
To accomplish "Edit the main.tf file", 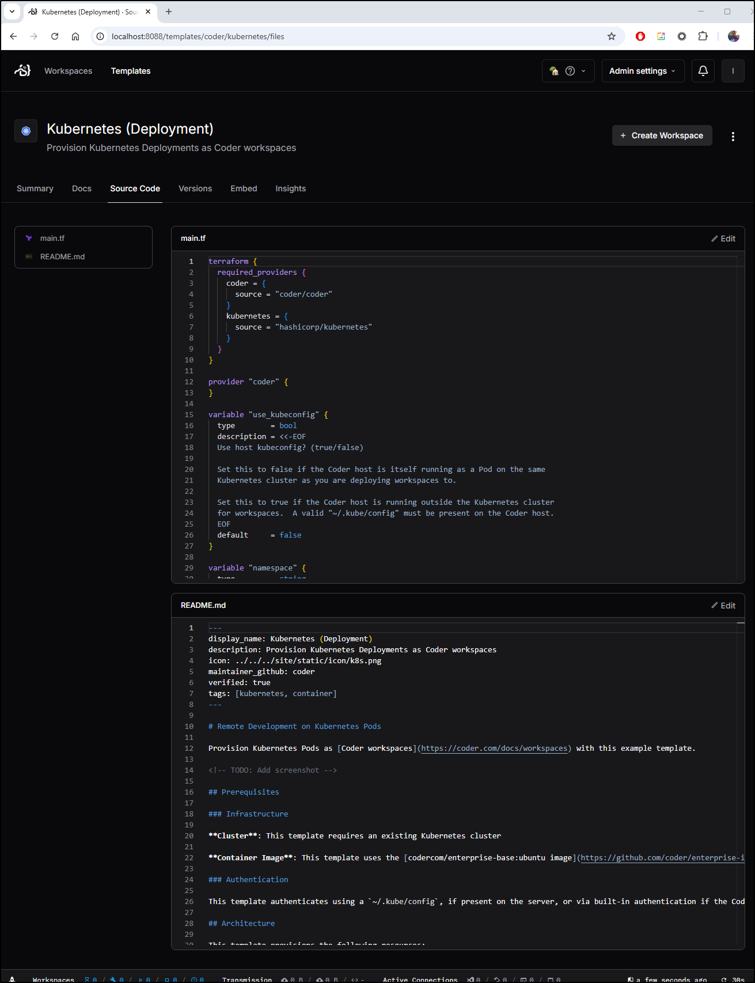I will [x=723, y=239].
